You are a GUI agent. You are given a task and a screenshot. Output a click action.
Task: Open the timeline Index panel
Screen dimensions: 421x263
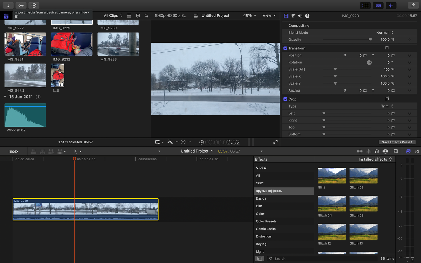click(13, 151)
